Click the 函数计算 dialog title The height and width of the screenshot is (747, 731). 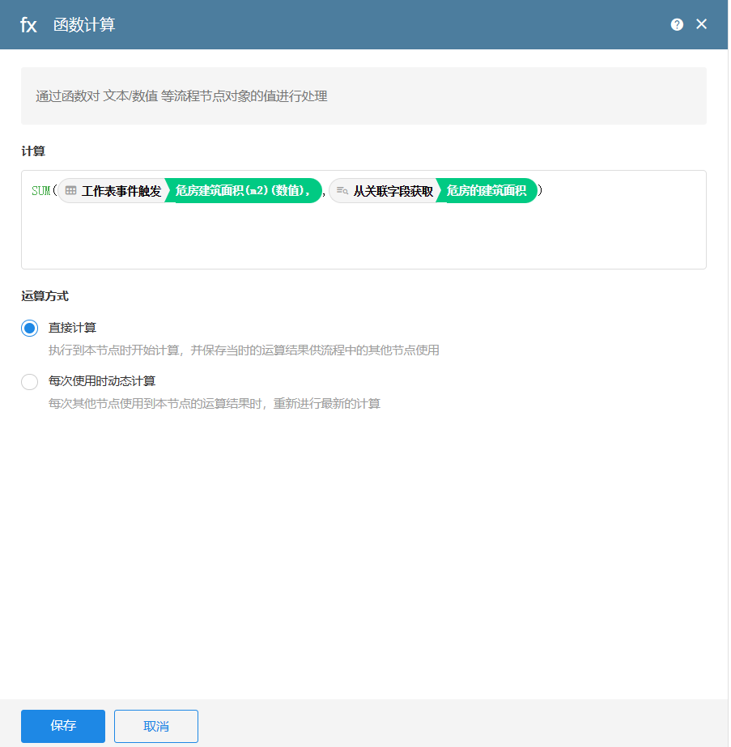[84, 25]
